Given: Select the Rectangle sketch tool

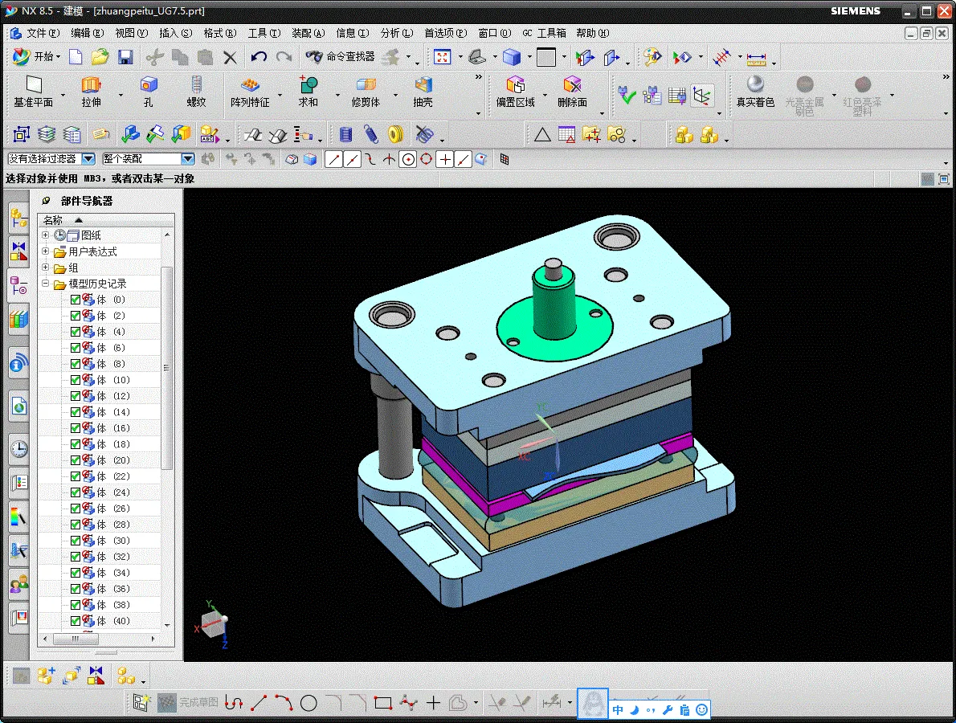Looking at the screenshot, I should click(x=383, y=704).
